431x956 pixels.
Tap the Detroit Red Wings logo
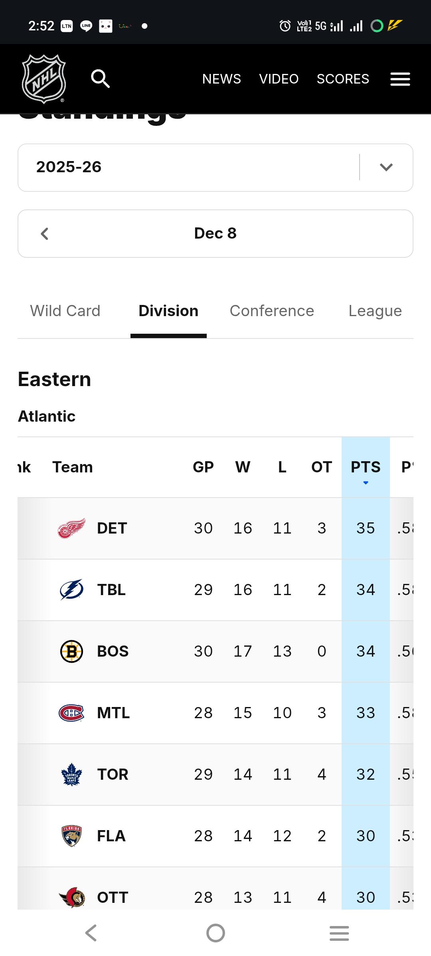71,528
